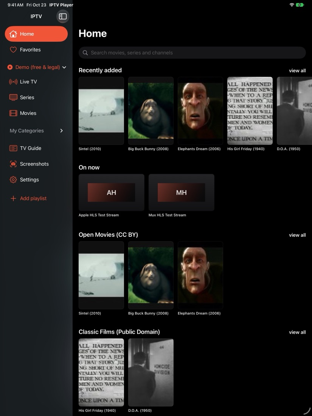The height and width of the screenshot is (416, 312).
Task: Click 'D.O.A. (1950)' title under Classic Films
Action: coord(140,410)
